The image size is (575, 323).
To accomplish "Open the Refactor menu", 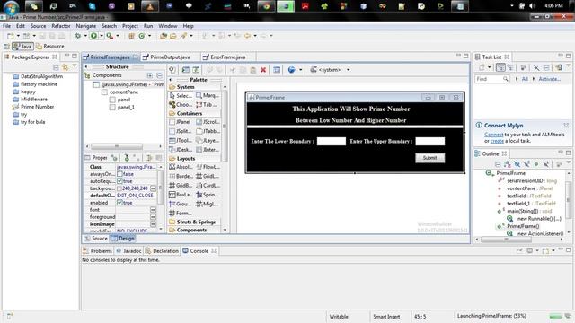I will point(61,26).
